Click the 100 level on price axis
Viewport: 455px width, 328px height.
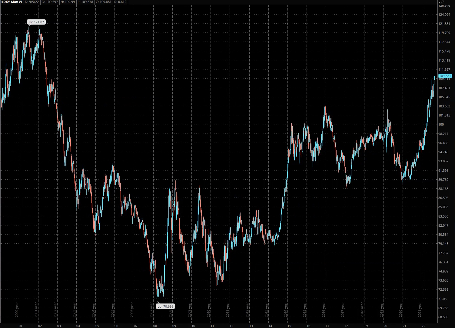[441, 124]
